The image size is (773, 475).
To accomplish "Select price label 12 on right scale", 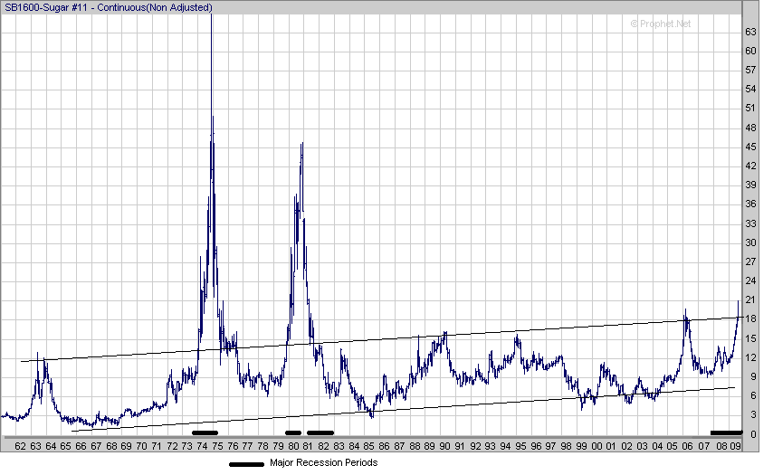I will click(750, 357).
